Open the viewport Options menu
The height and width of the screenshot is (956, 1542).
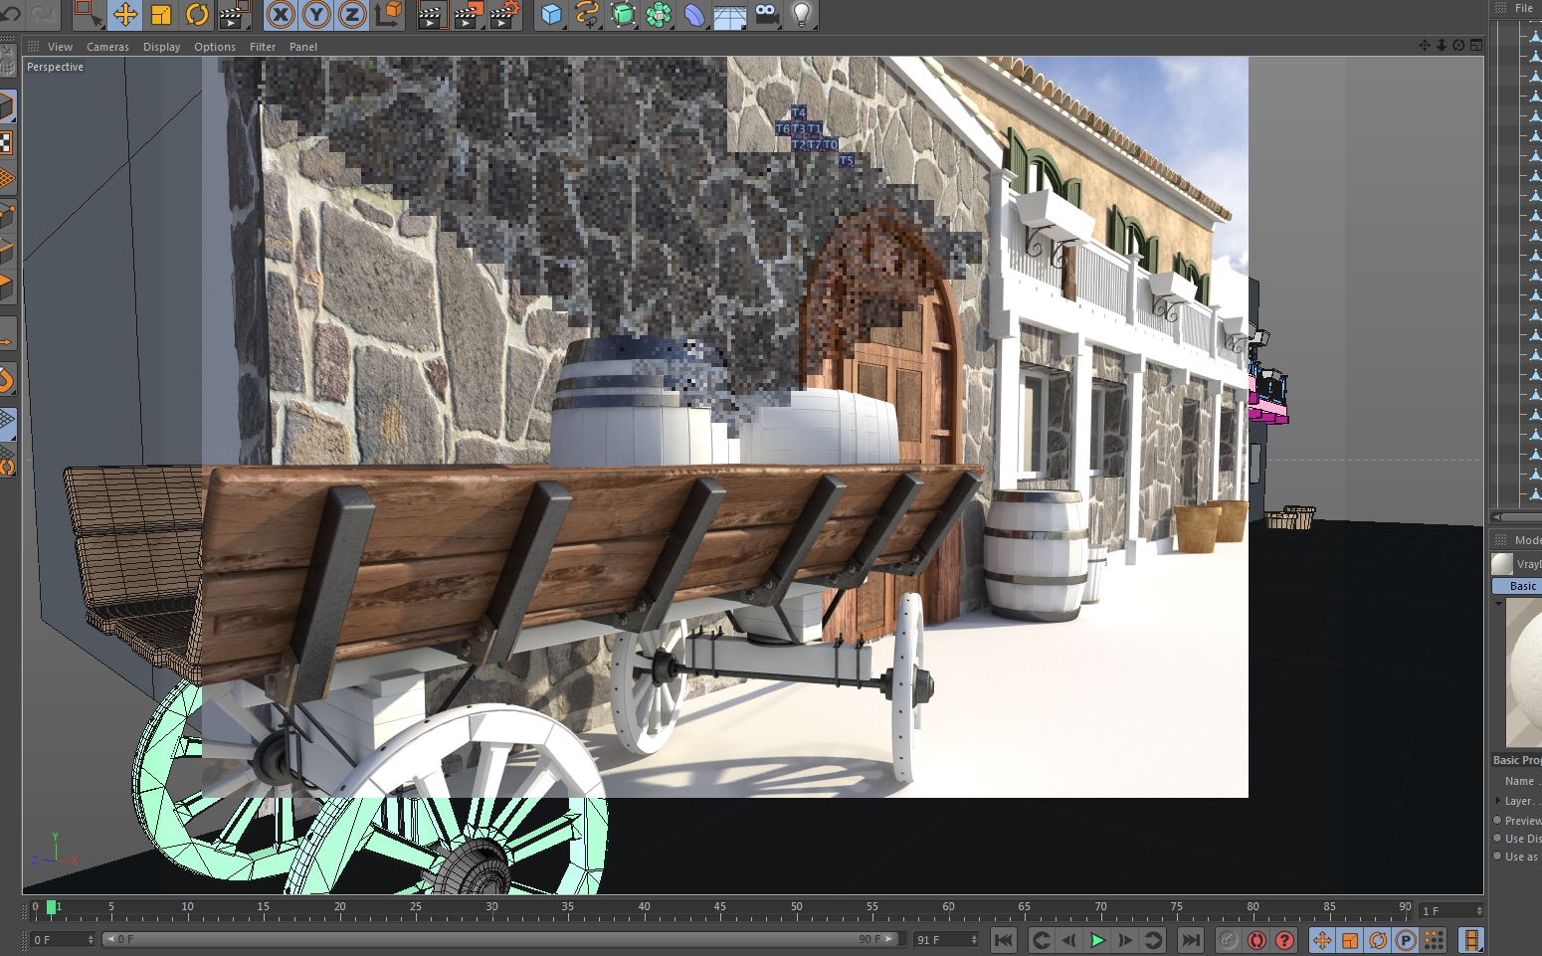(215, 47)
